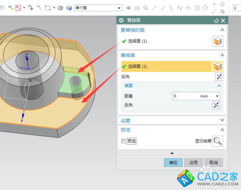Click the blue cube icon in toolbar
Image resolution: width=241 pixels, height=190 pixels.
[x=69, y=8]
